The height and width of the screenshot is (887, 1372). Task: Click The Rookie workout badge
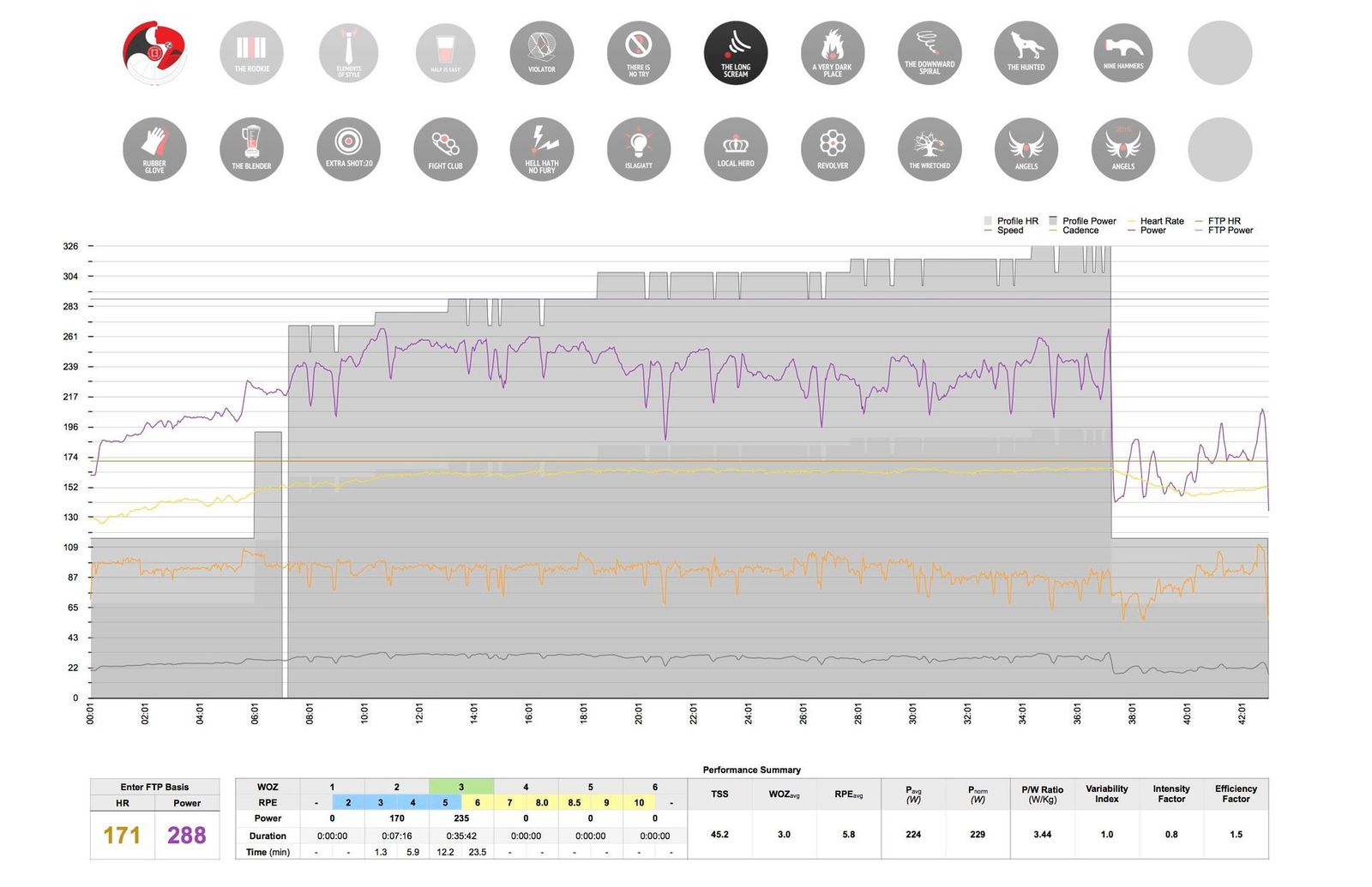pos(251,53)
